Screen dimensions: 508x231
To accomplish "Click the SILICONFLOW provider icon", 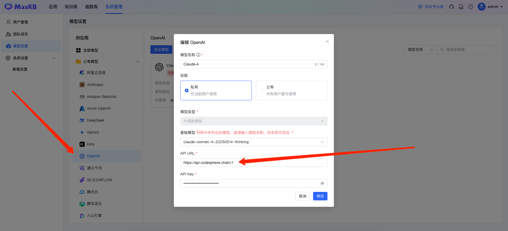I will [x=82, y=180].
